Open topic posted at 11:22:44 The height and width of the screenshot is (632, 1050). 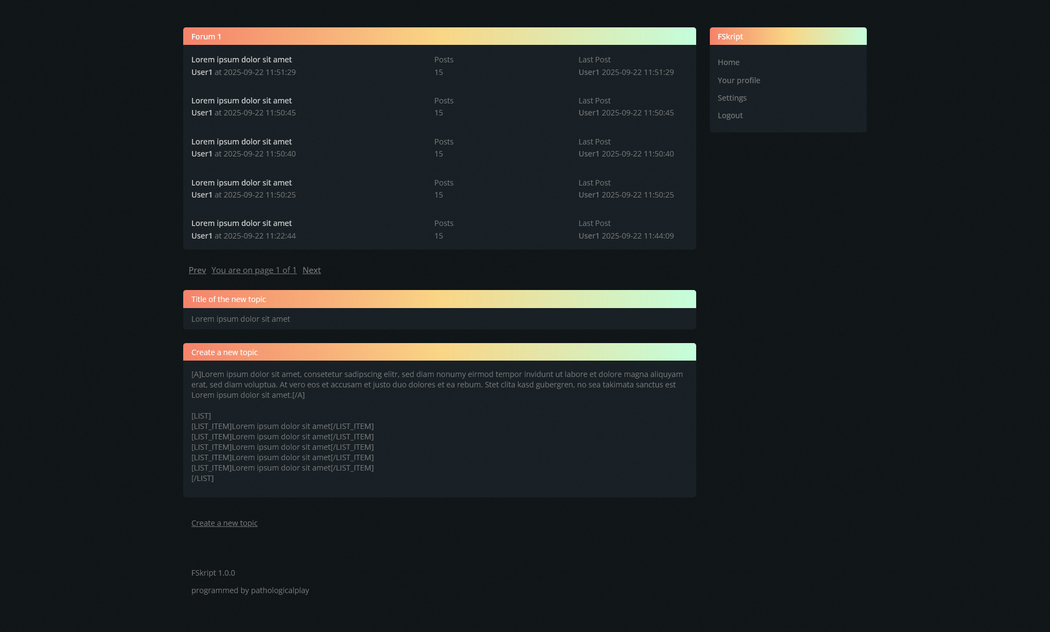click(241, 223)
